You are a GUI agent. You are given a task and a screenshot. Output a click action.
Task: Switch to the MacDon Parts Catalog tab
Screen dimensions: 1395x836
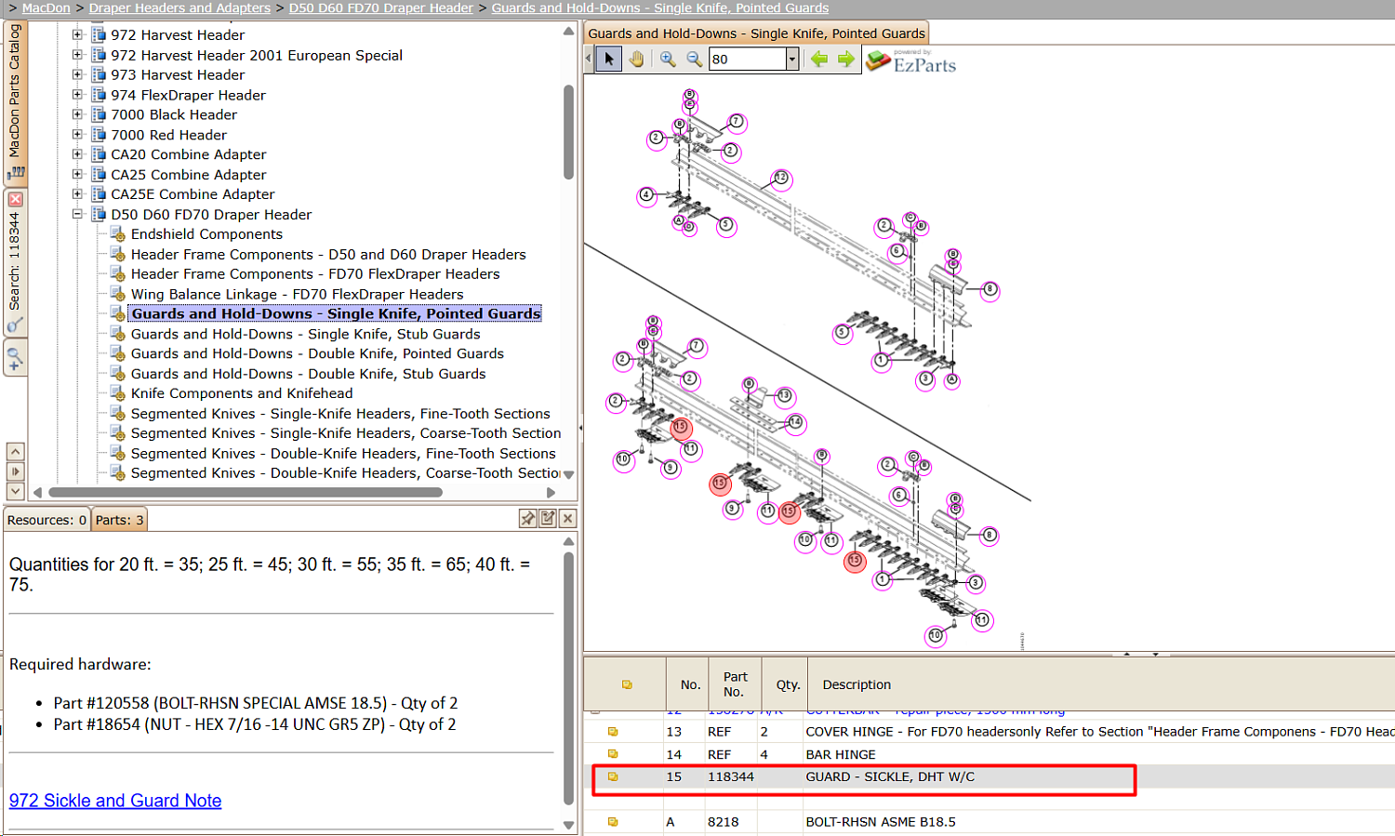pos(15,102)
